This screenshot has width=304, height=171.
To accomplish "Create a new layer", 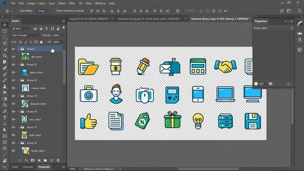I will point(52,161).
